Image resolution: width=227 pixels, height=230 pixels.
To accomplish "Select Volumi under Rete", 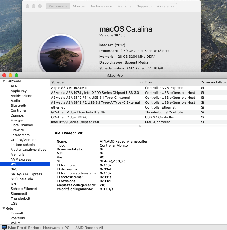I will click(16, 223).
